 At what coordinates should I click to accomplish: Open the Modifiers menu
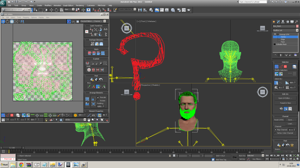pos(48,6)
